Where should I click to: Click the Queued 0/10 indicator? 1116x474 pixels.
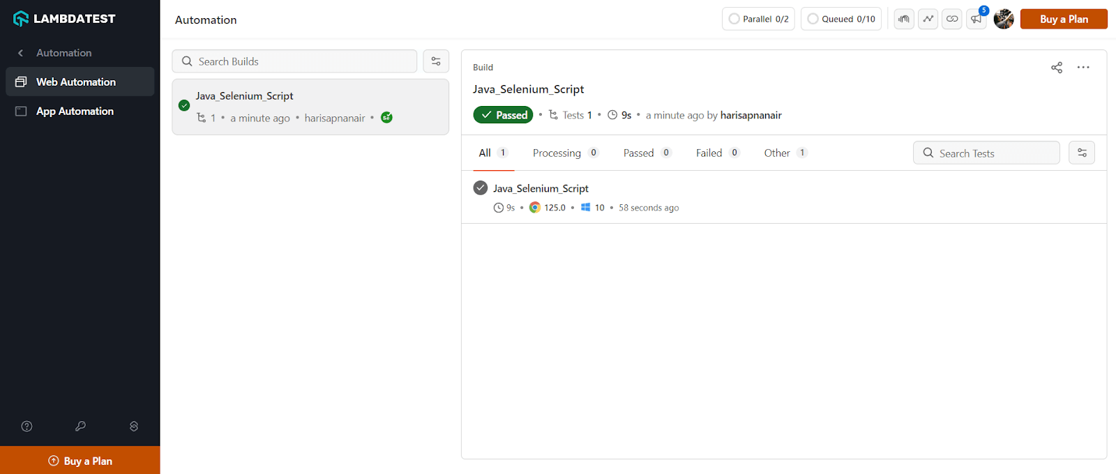(x=841, y=20)
